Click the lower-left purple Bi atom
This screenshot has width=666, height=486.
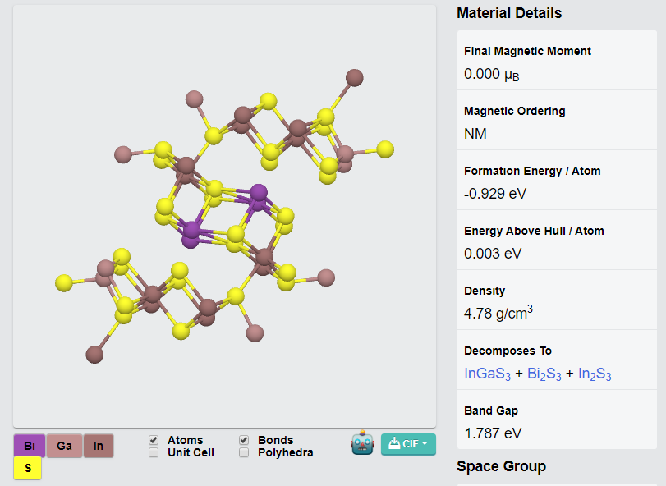pos(192,231)
